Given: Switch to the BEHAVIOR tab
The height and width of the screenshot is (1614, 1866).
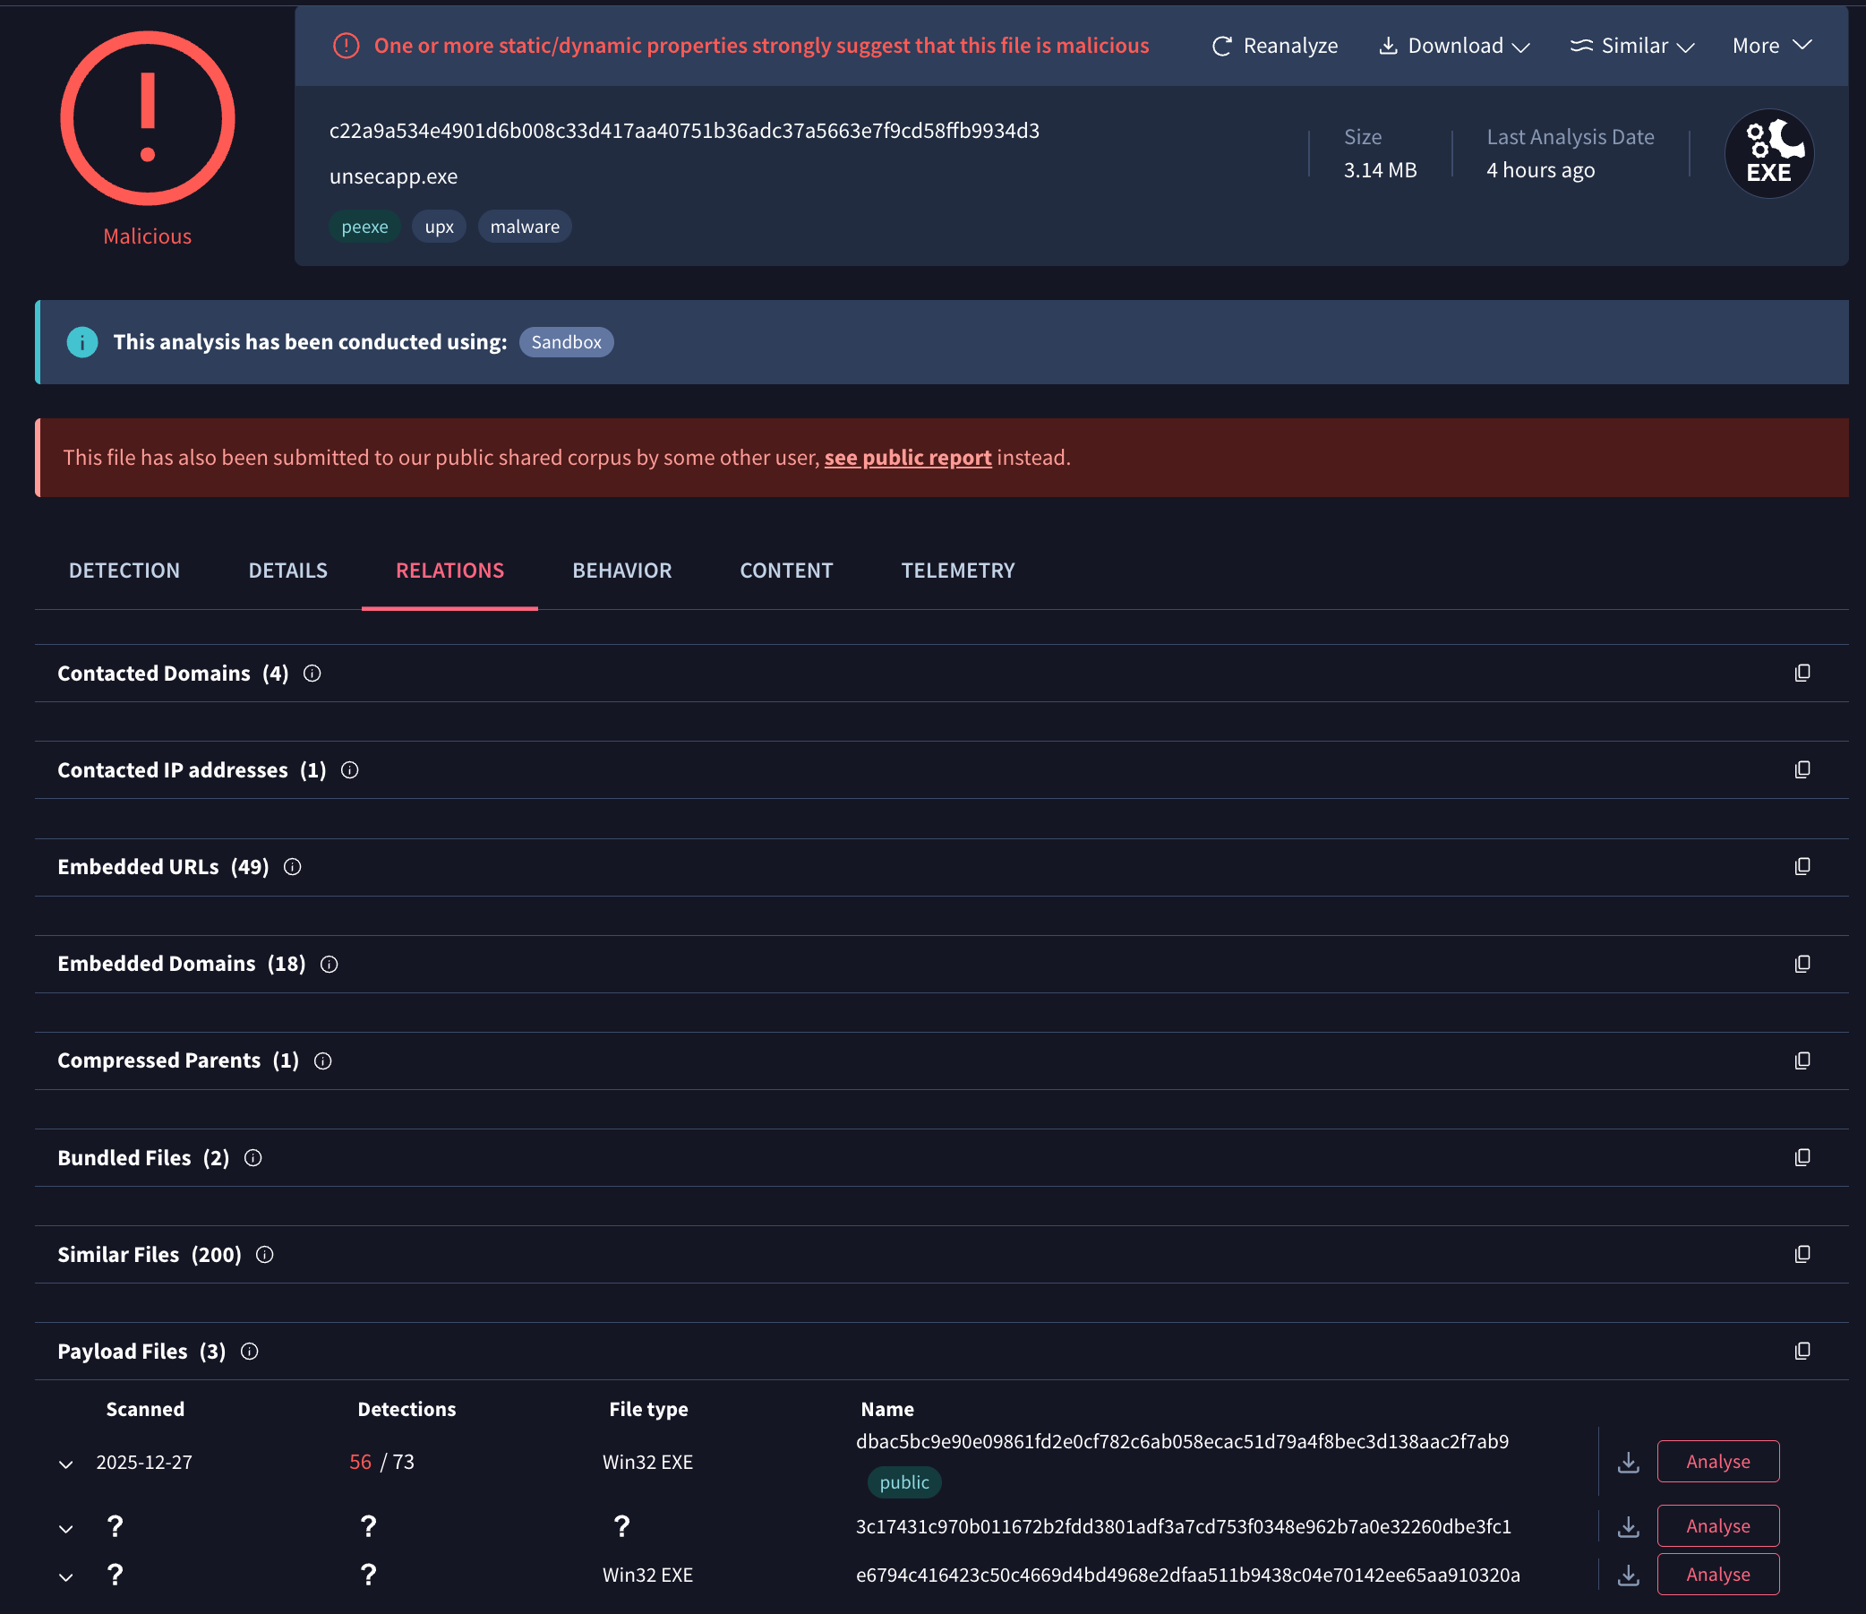Looking at the screenshot, I should [x=621, y=571].
